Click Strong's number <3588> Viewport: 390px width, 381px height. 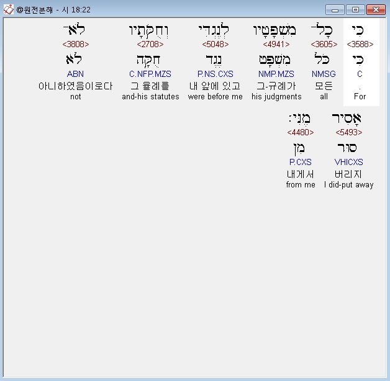pos(360,44)
